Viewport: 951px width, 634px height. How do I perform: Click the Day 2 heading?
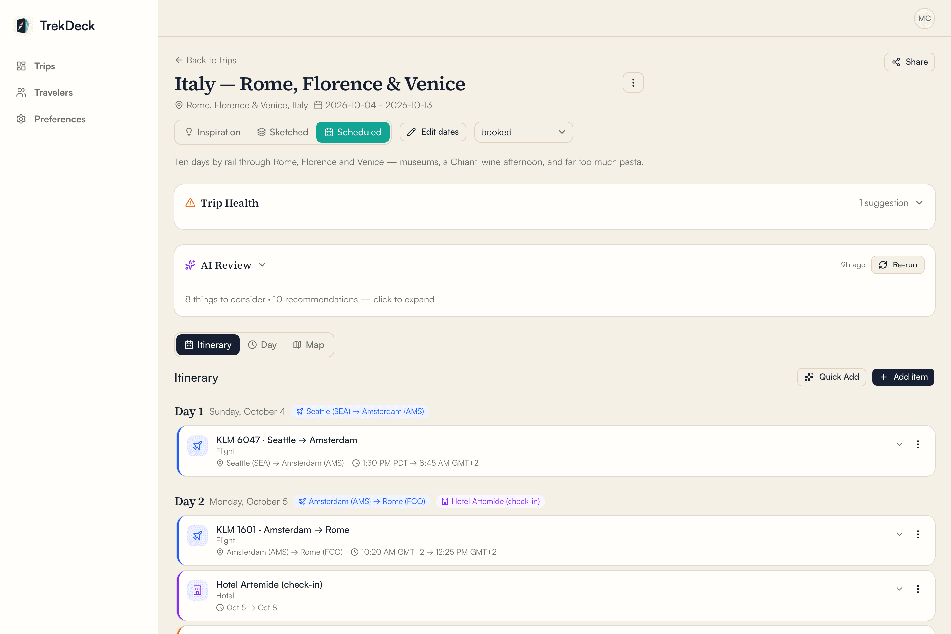(189, 501)
